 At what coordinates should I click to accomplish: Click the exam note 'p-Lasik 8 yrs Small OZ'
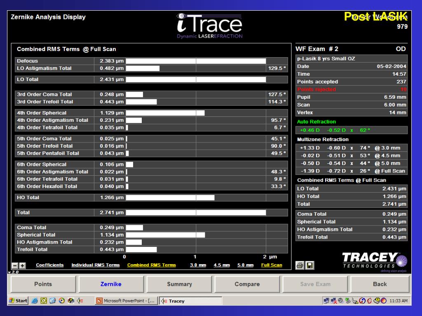pyautogui.click(x=326, y=58)
